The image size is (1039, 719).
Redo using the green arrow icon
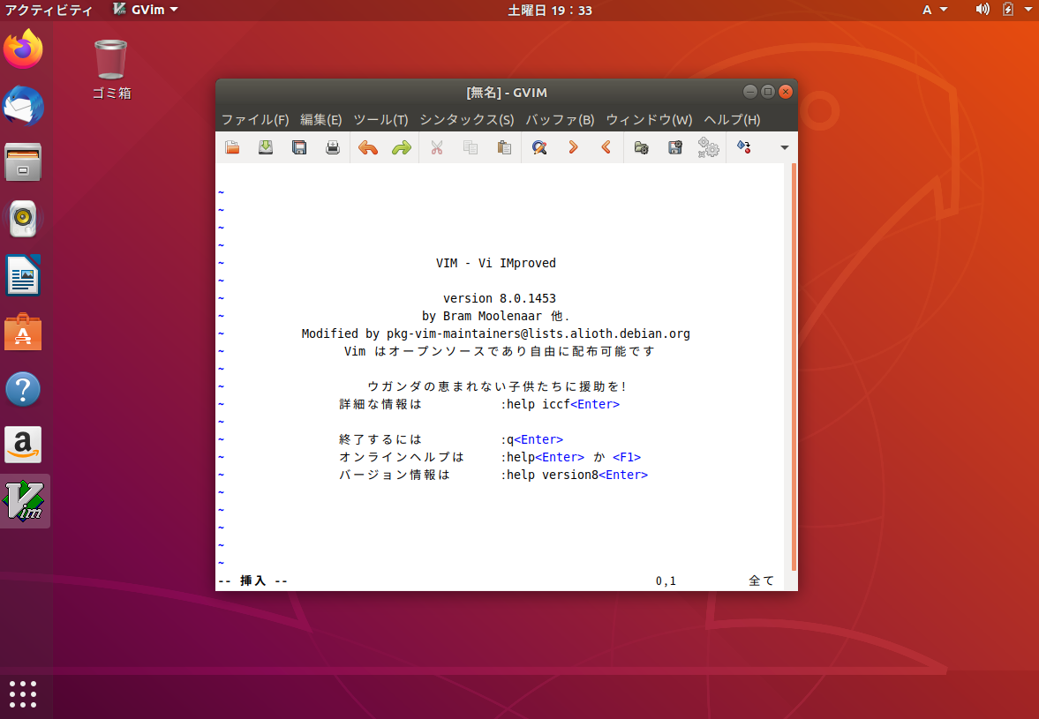(402, 147)
